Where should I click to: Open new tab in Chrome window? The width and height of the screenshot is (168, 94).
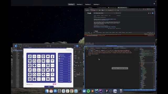coord(128,8)
